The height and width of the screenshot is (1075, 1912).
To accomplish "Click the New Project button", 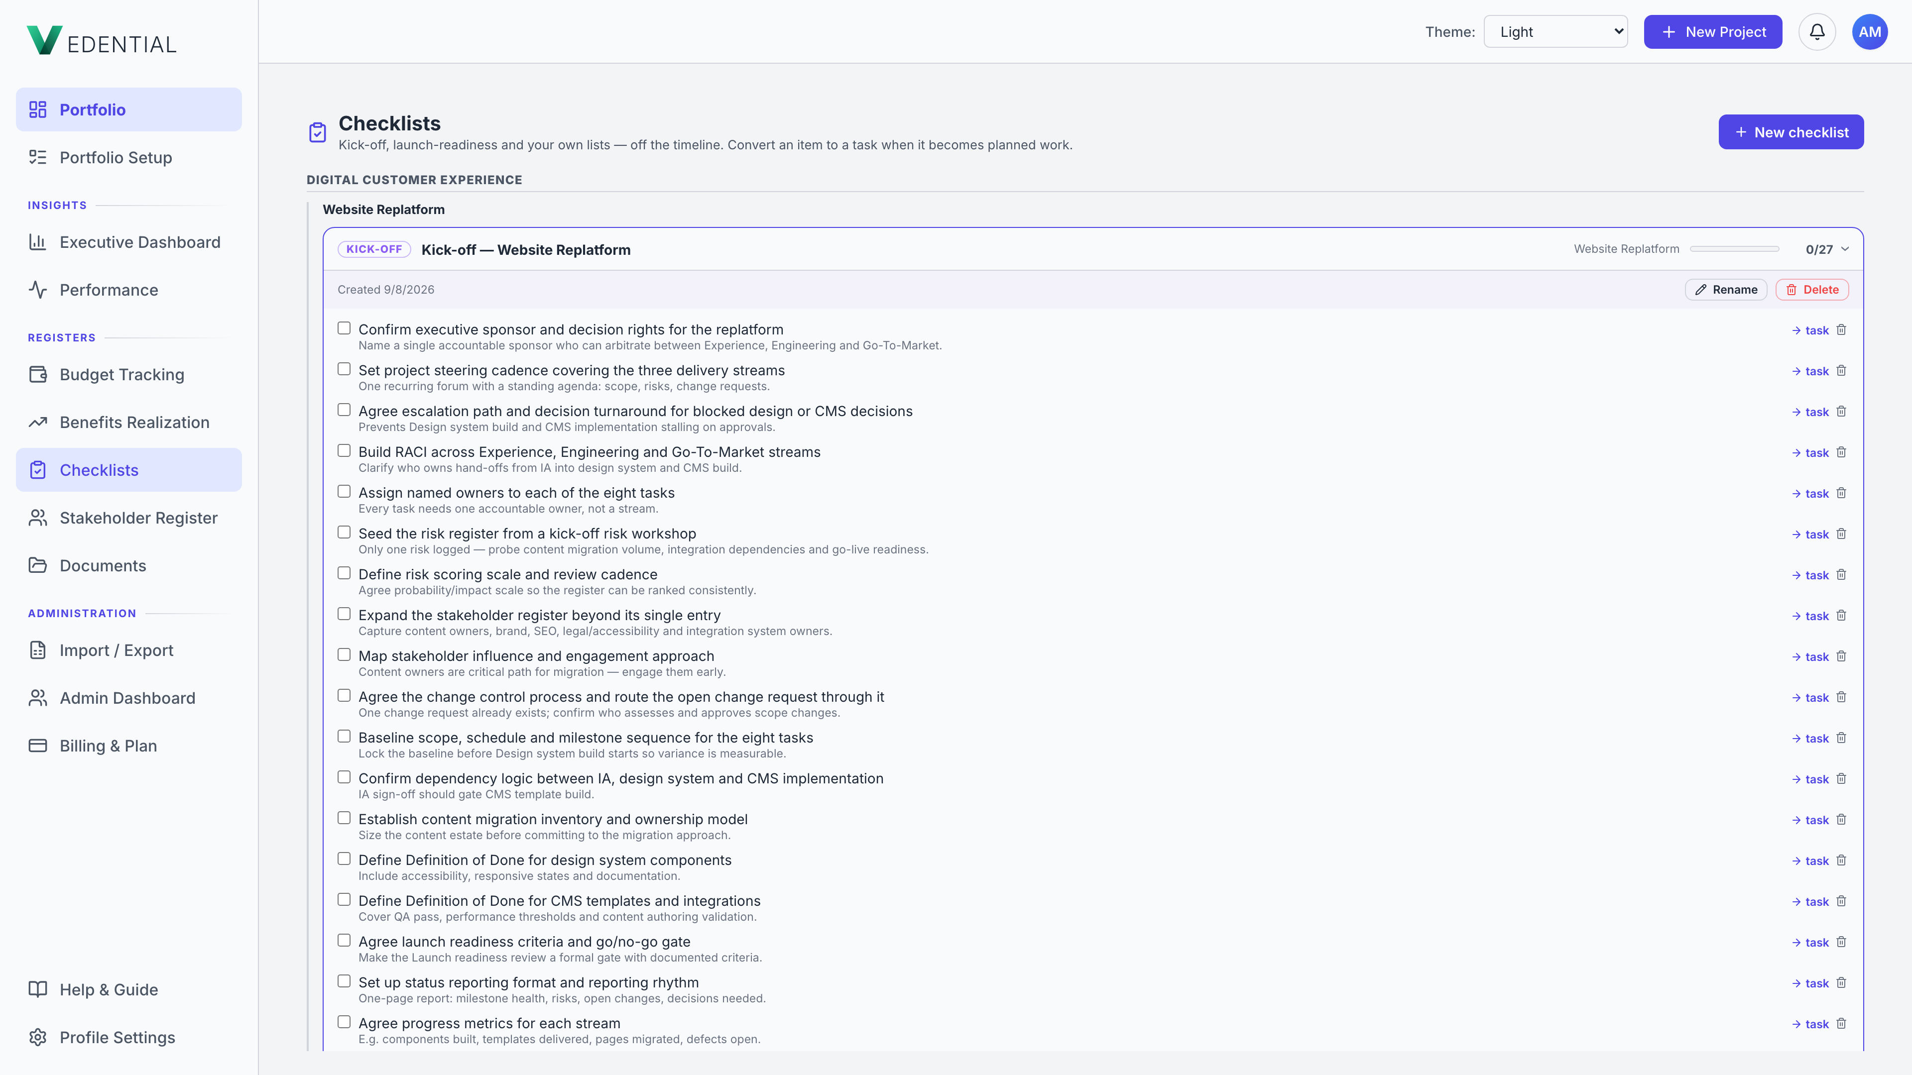I will tap(1713, 32).
